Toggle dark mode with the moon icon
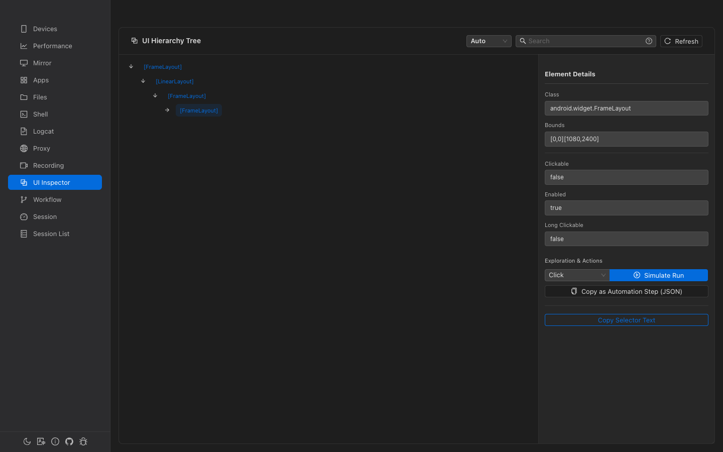723x452 pixels. [27, 441]
